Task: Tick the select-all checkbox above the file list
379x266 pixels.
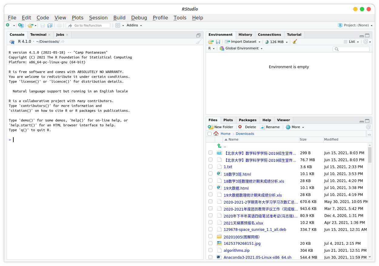Action: tap(209, 134)
